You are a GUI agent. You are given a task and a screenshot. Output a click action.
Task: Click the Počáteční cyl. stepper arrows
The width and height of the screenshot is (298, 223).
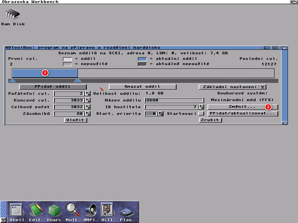tap(88, 94)
